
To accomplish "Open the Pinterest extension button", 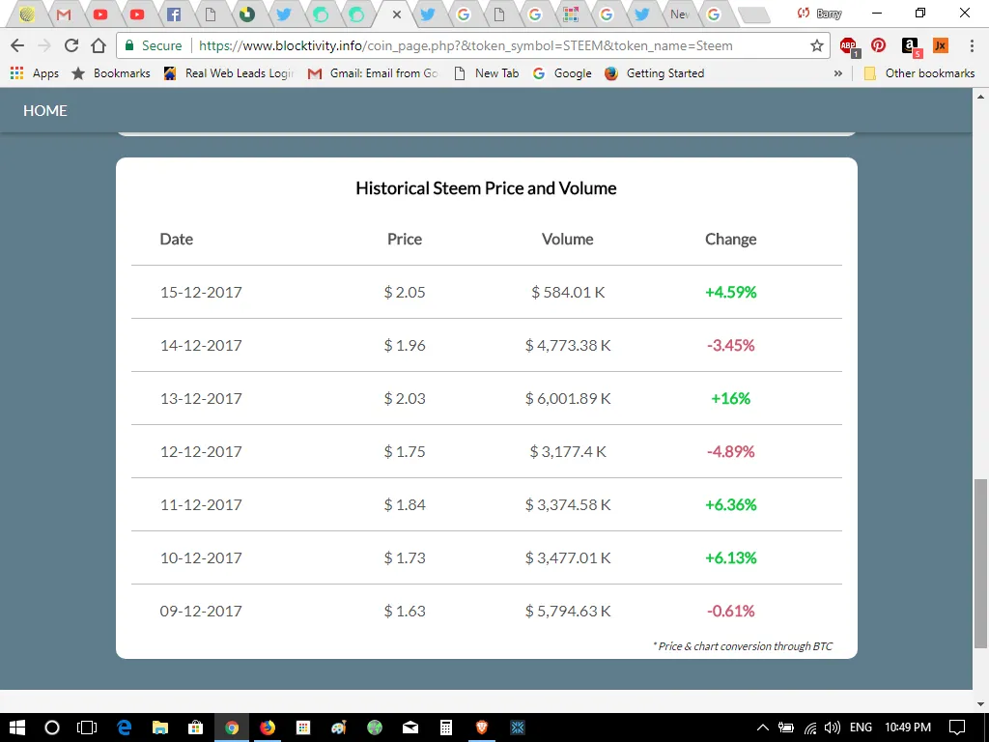I will point(878,45).
